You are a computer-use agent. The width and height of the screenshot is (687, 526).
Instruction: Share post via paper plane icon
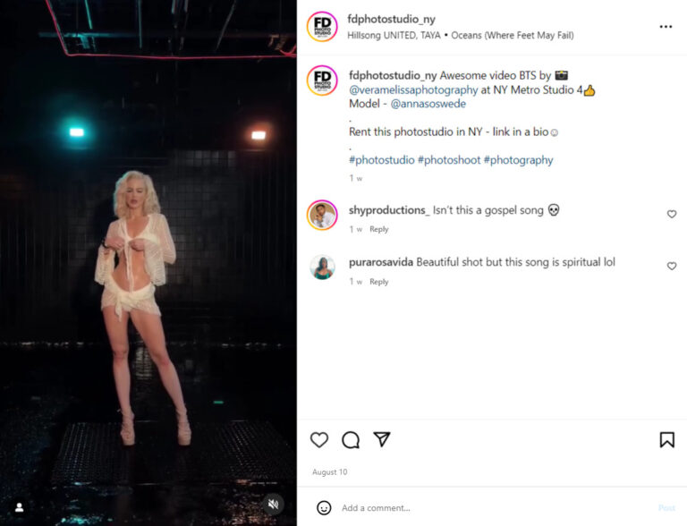(x=382, y=439)
